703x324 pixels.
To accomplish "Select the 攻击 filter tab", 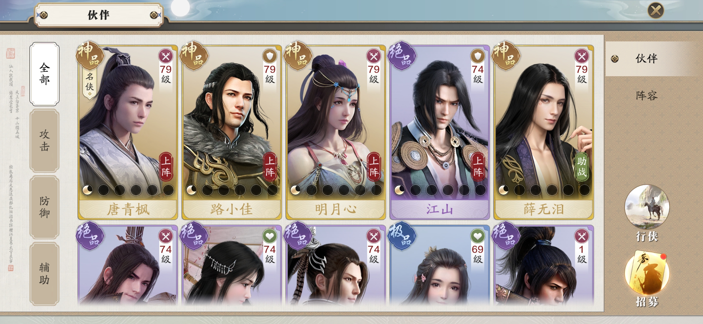I will click(44, 140).
